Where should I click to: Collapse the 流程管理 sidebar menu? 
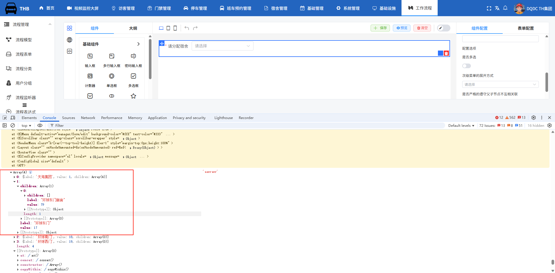tap(50, 24)
